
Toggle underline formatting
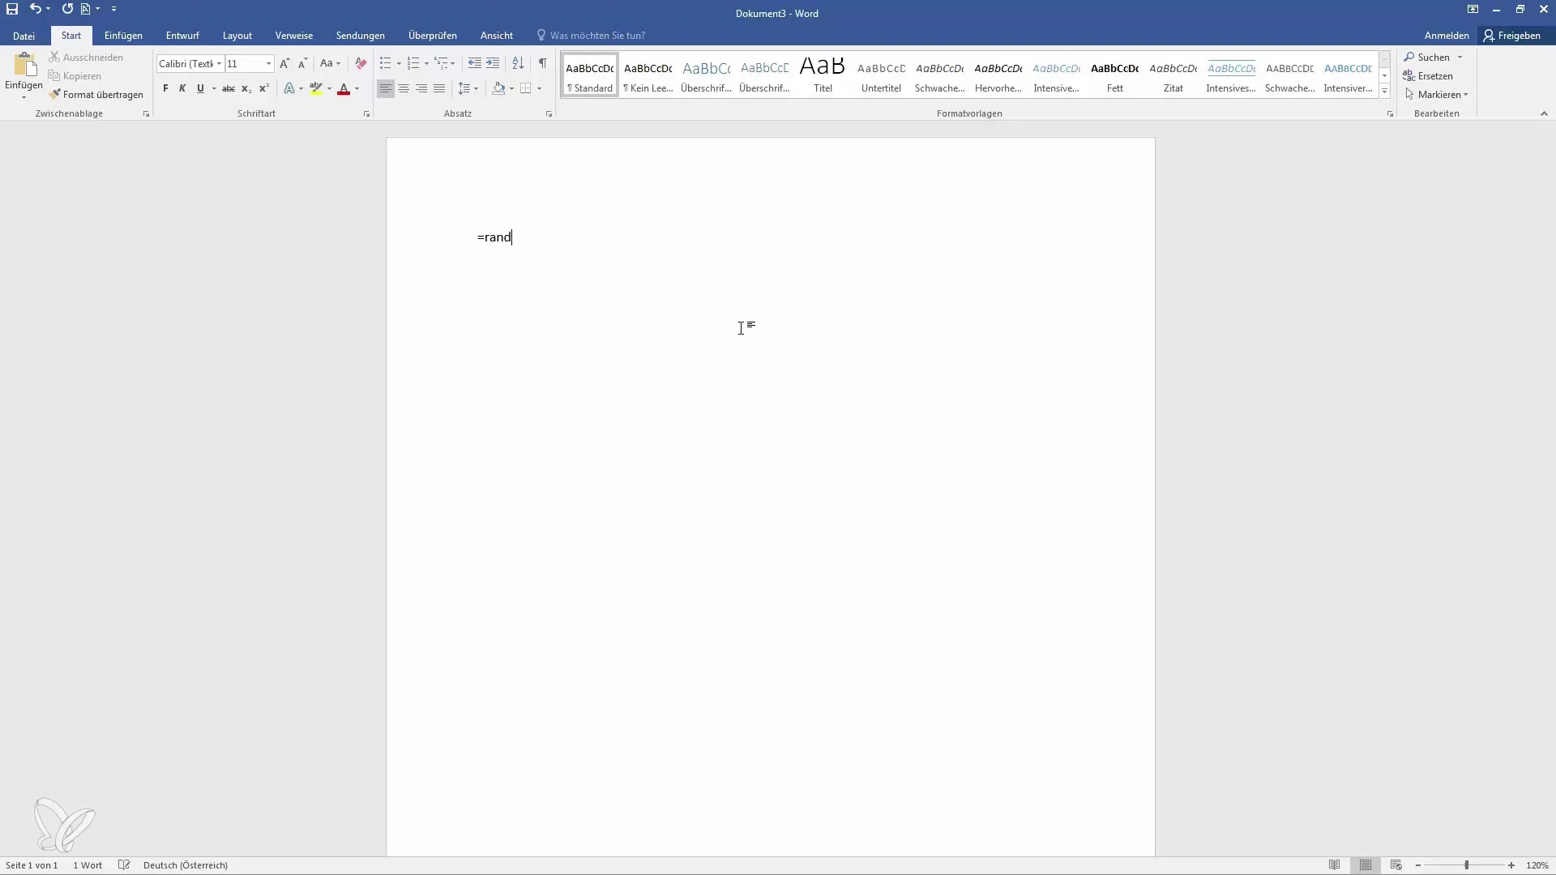200,88
